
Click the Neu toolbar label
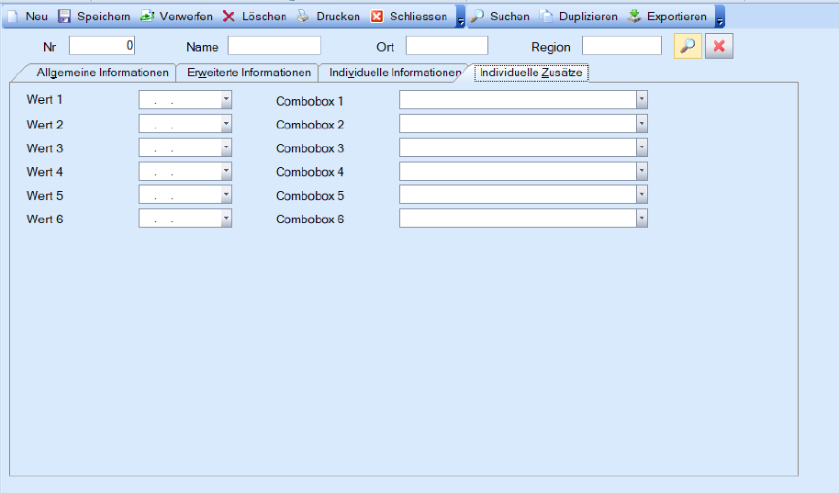pos(37,17)
